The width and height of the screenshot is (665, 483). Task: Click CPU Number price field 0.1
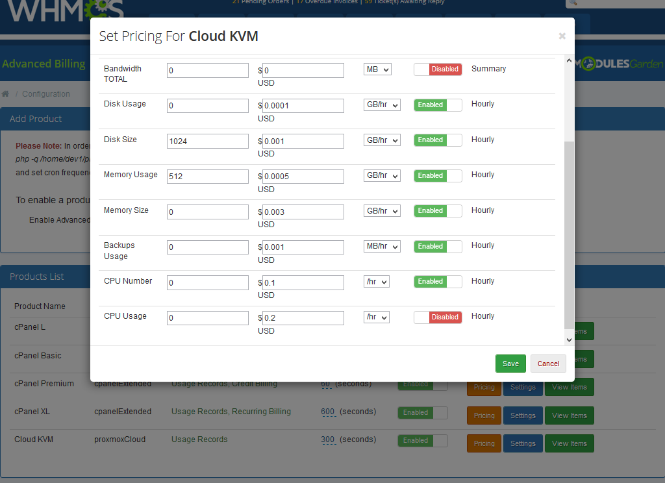click(x=303, y=283)
